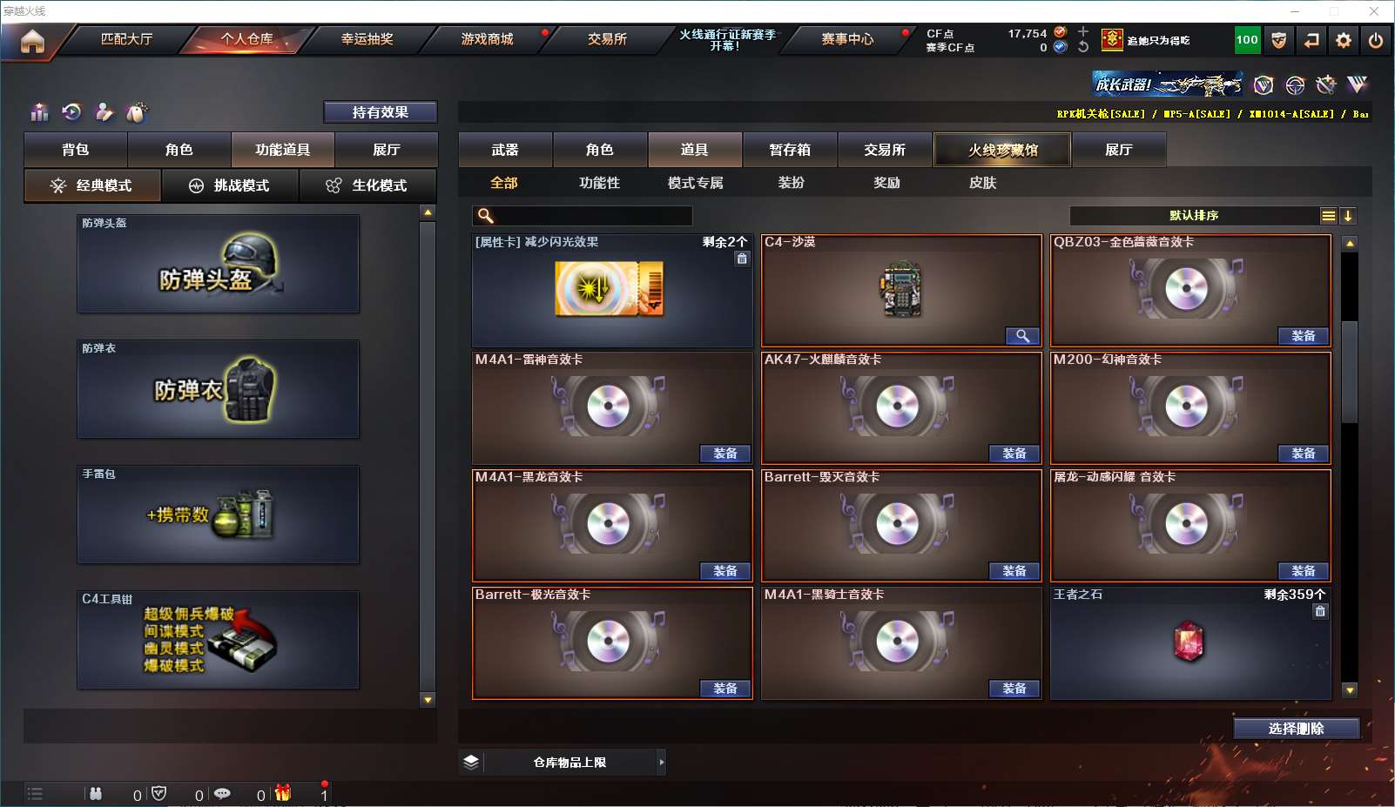Add CF points with plus icon
The width and height of the screenshot is (1395, 807).
1083,31
